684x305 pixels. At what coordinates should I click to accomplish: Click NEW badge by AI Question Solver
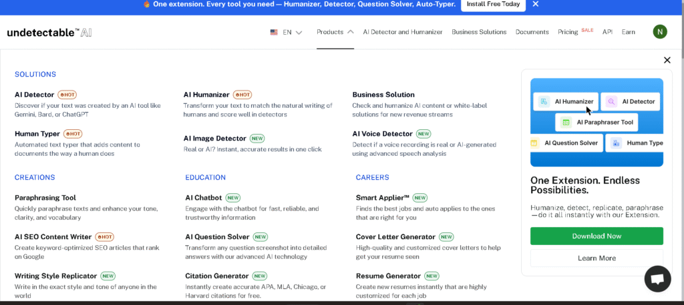(x=261, y=236)
